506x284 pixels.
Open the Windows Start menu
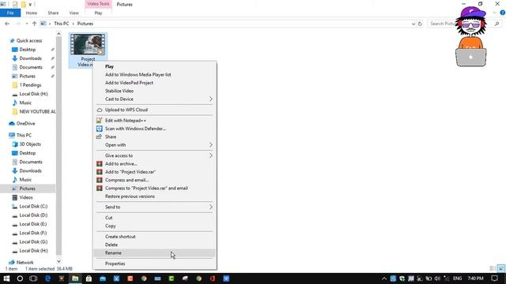[6, 278]
